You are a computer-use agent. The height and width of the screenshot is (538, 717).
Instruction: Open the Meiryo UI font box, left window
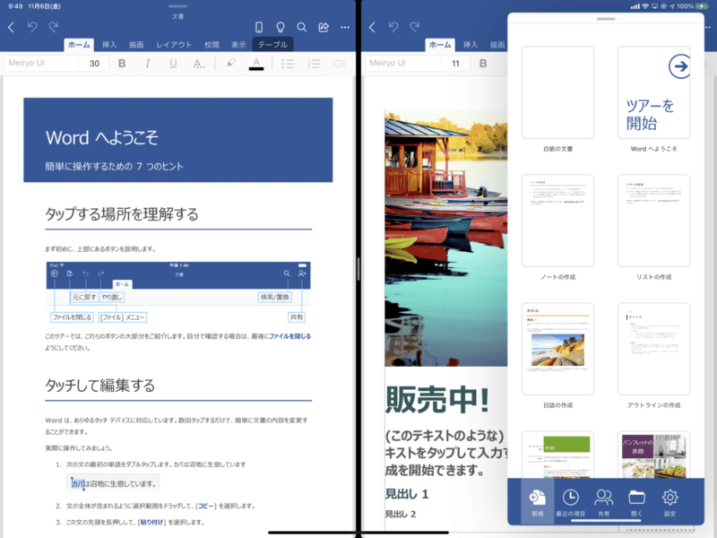[x=41, y=63]
